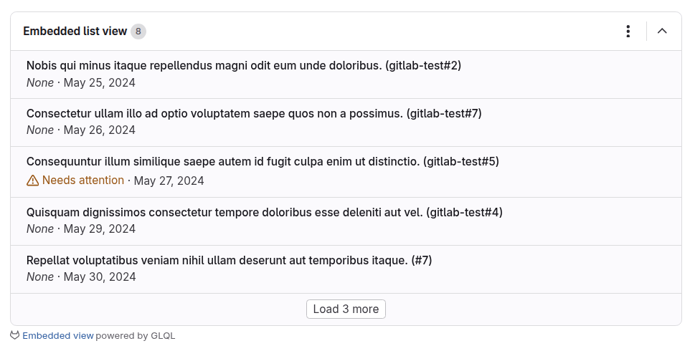This screenshot has height=351, width=690.
Task: Click the May 27, 2024 date text
Action: 169,181
